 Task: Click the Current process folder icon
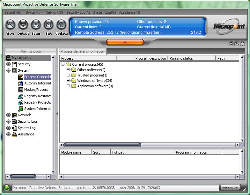[x=69, y=64]
